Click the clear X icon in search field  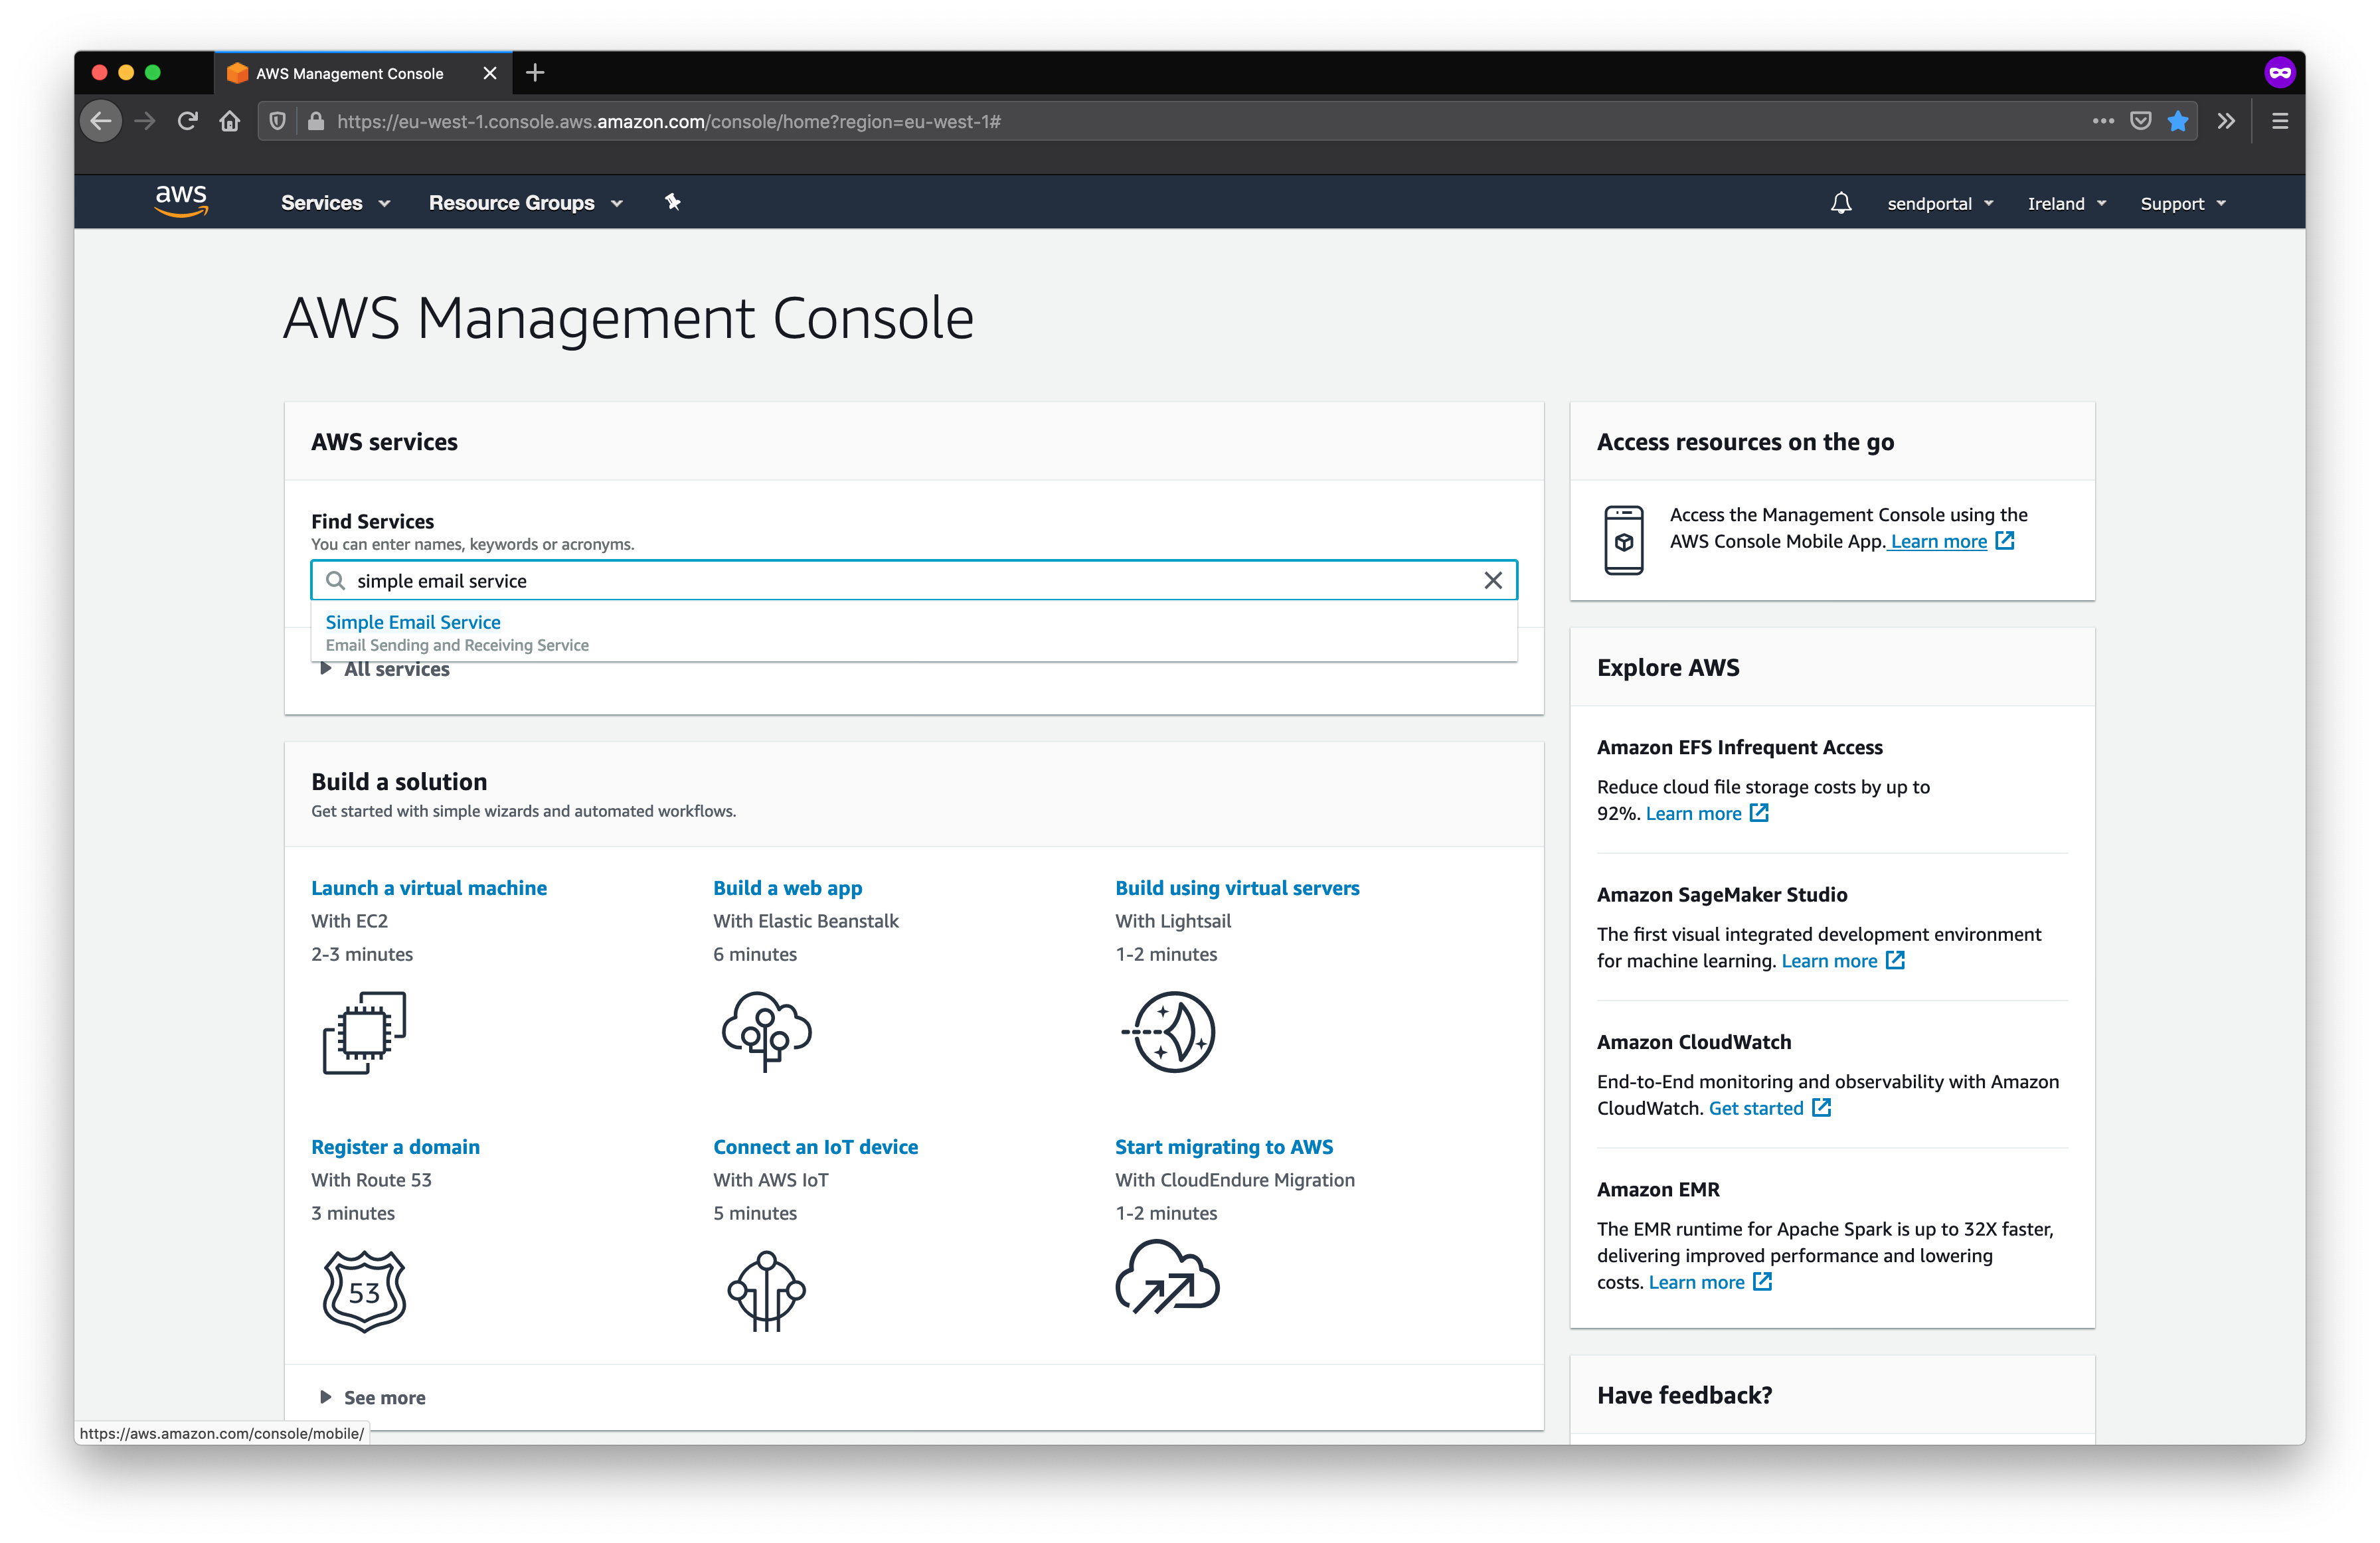click(1493, 579)
